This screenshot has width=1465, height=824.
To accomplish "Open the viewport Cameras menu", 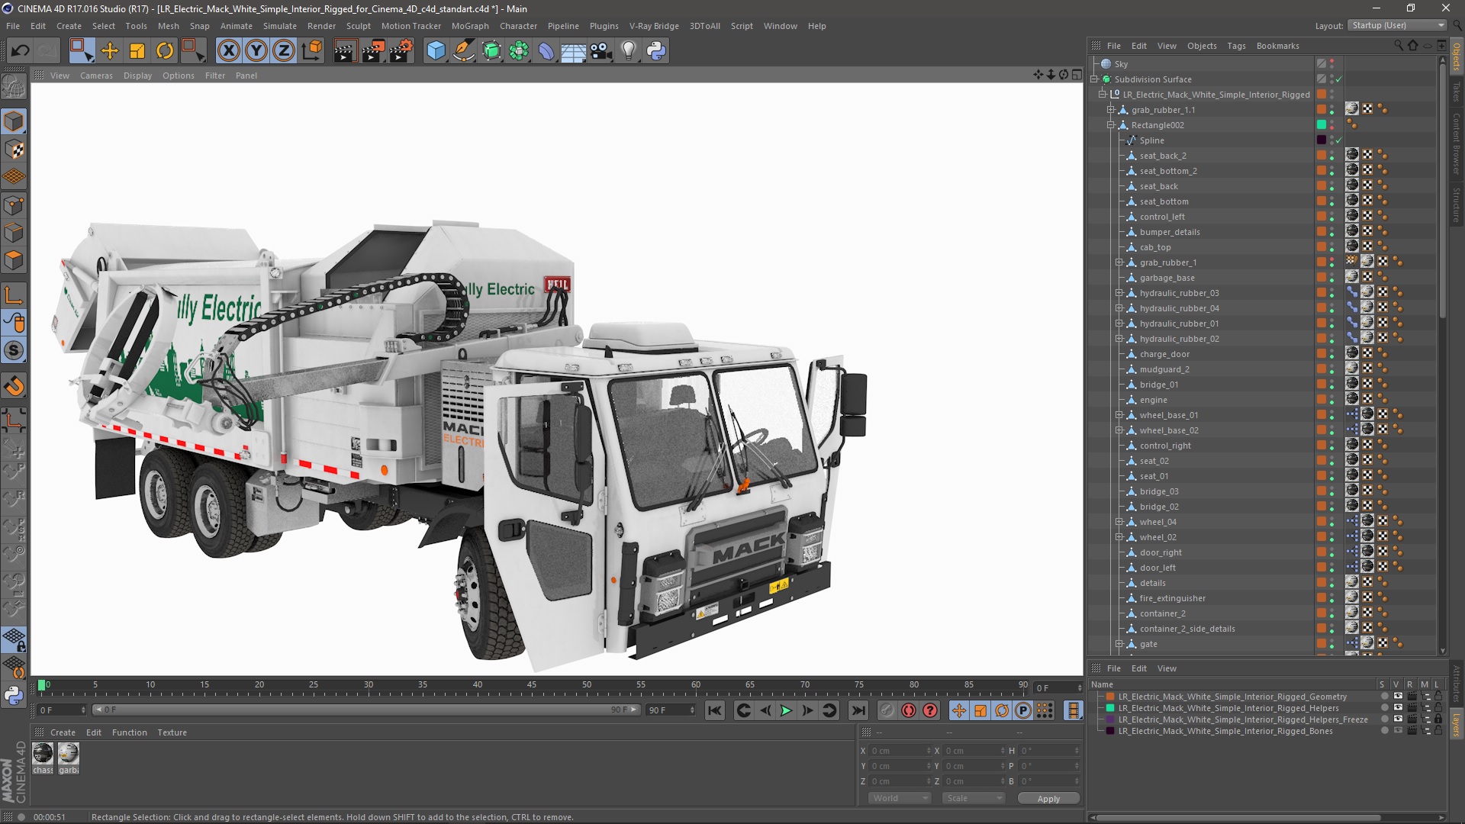I will (x=96, y=76).
